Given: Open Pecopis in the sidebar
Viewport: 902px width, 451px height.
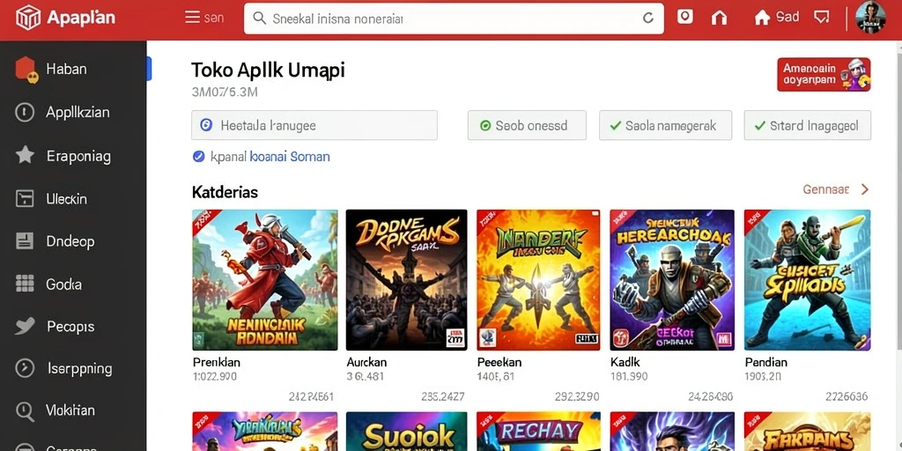Looking at the screenshot, I should point(73,327).
